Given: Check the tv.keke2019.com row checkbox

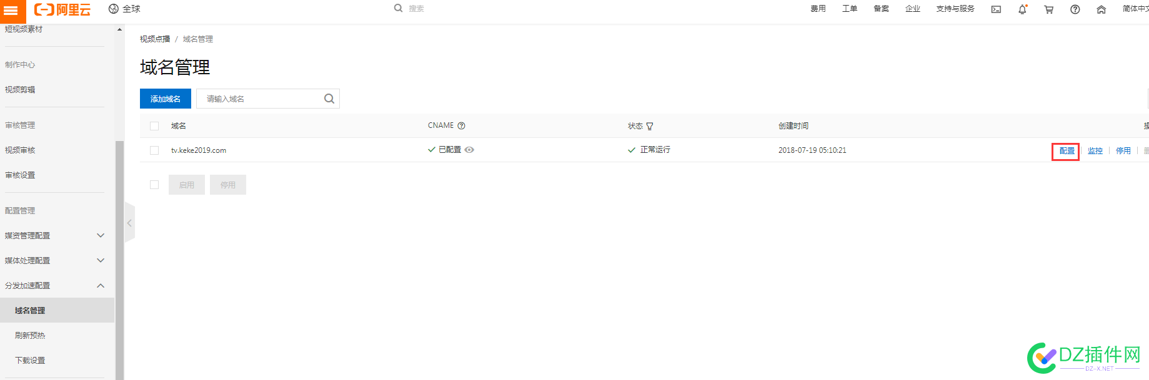Looking at the screenshot, I should 154,150.
